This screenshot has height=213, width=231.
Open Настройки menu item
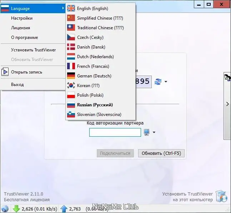pos(33,18)
